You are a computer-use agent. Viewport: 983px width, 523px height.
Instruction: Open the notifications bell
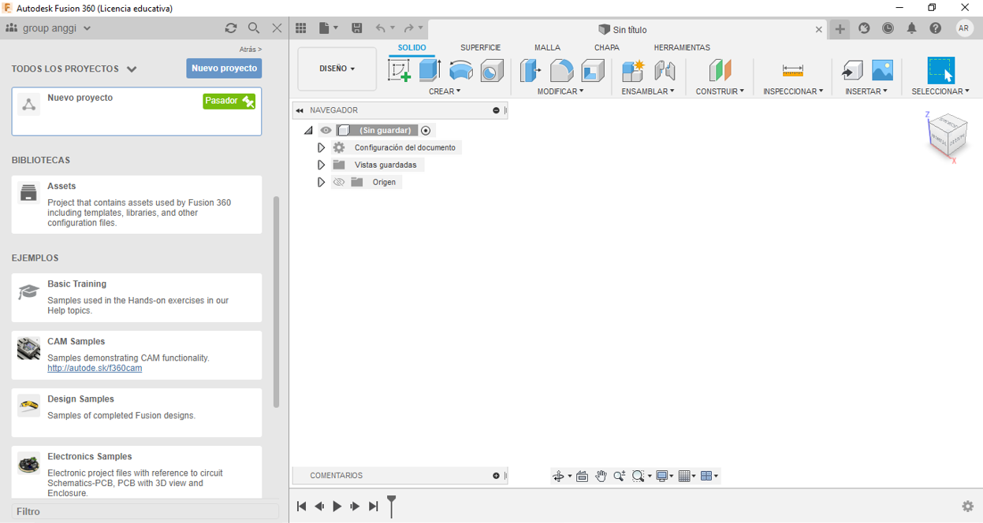tap(912, 28)
